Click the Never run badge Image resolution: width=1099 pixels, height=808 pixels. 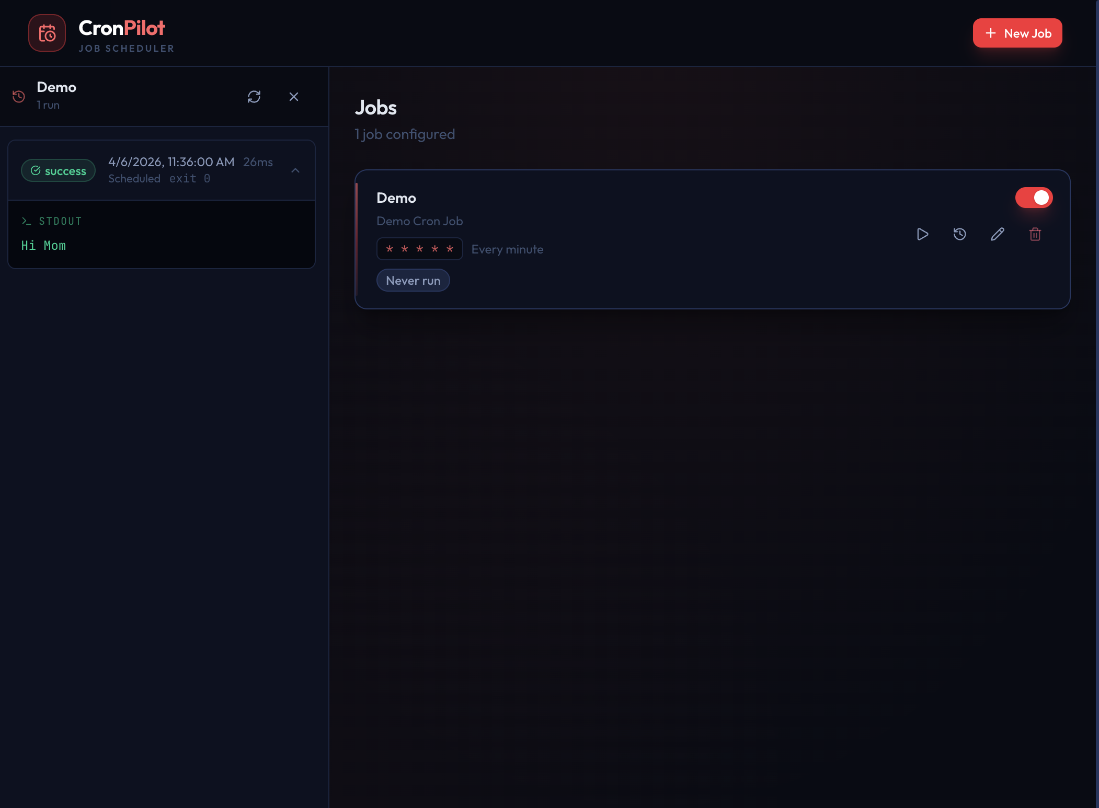[413, 280]
